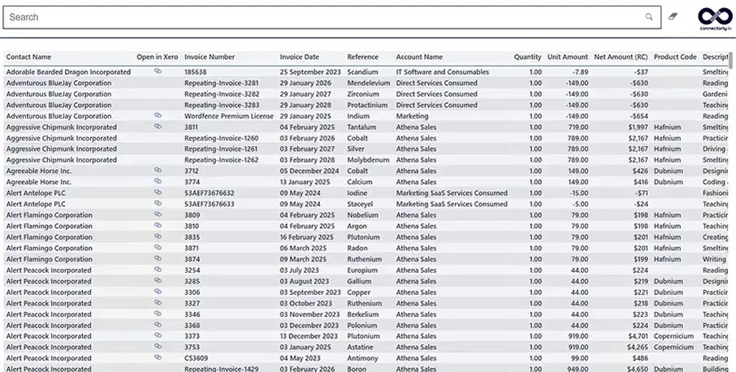Open invoice 185638 in Xero link icon
This screenshot has width=736, height=372.
pyautogui.click(x=158, y=71)
